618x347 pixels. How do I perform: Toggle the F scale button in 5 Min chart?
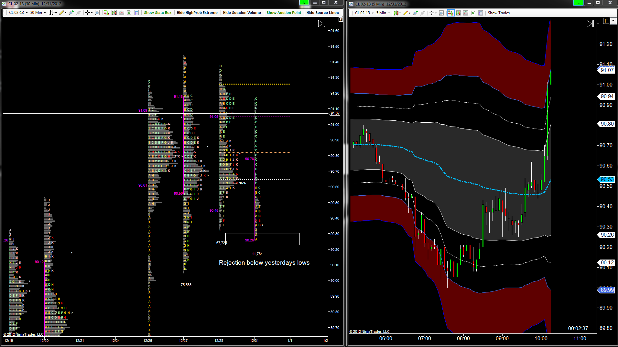(606, 21)
